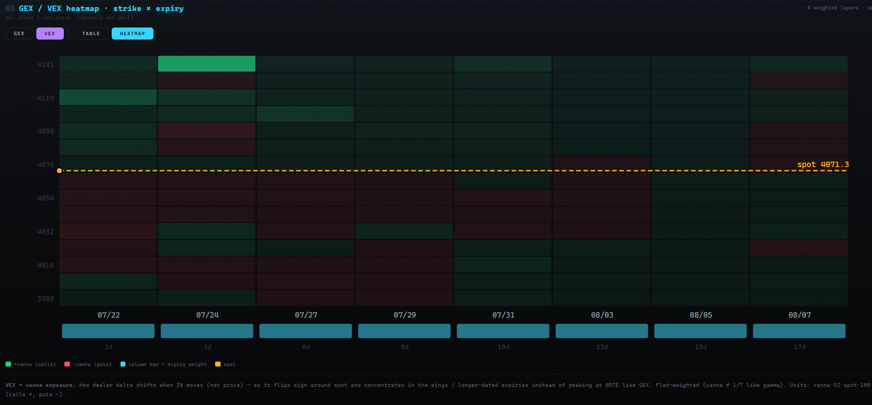This screenshot has height=405, width=872.
Task: Click the 13d days-to-expiry label
Action: (x=602, y=347)
